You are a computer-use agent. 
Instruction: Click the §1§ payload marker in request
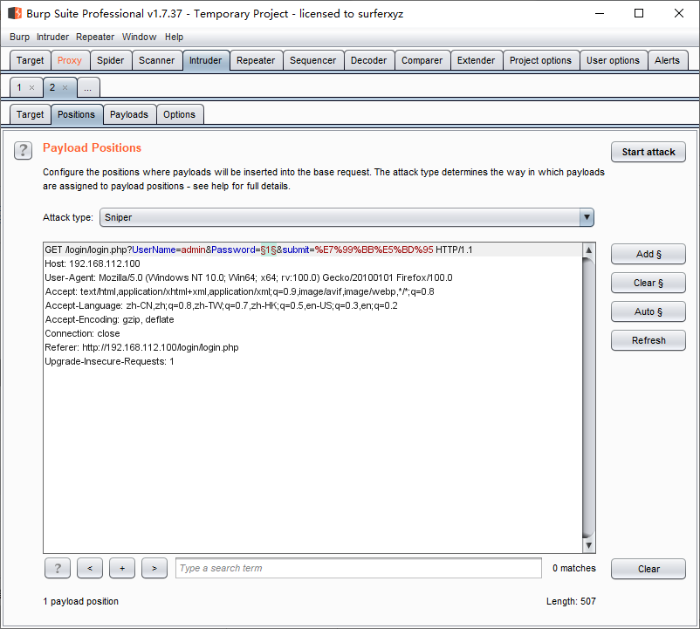coord(268,250)
